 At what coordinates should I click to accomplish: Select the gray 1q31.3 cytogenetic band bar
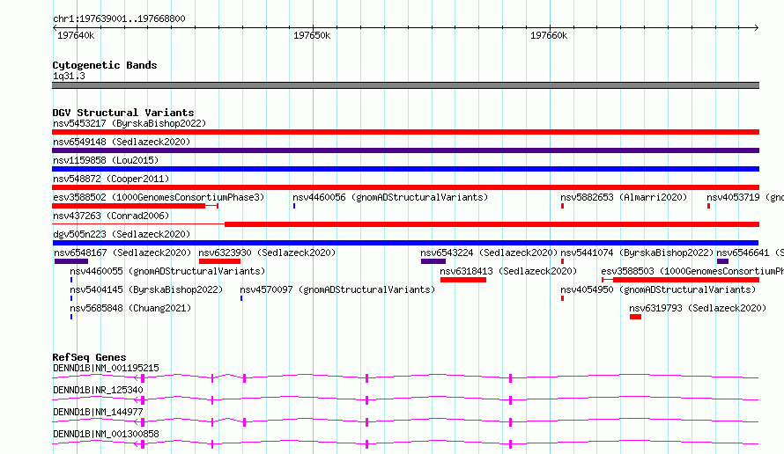tap(405, 85)
